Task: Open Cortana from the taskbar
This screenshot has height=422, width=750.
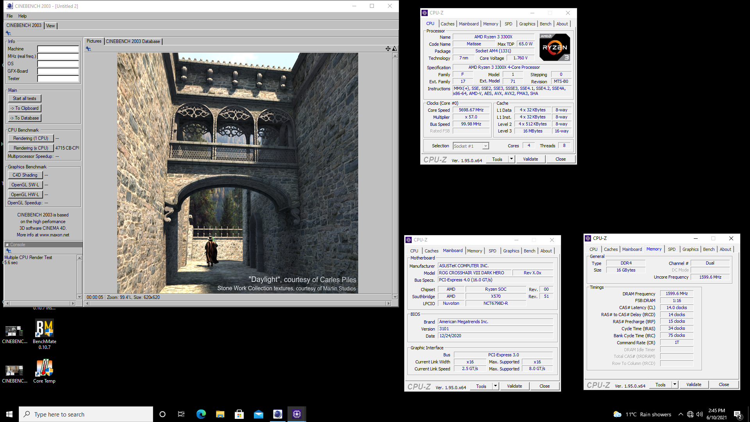Action: click(x=162, y=414)
